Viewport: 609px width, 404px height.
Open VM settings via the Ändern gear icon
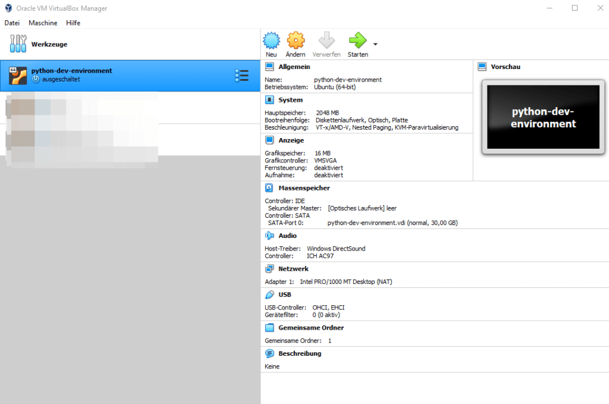[296, 40]
